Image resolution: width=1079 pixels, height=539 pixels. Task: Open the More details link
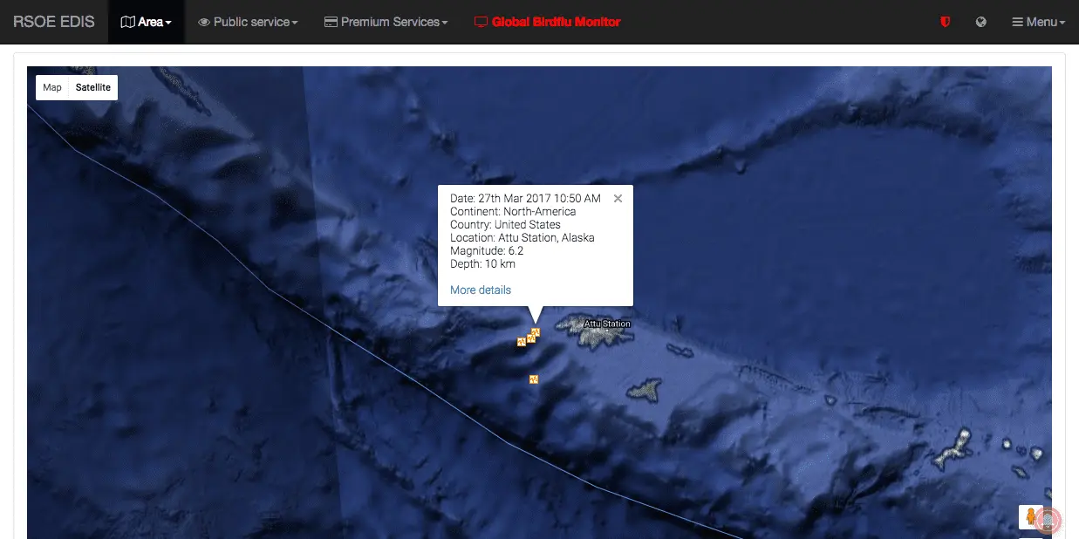481,290
